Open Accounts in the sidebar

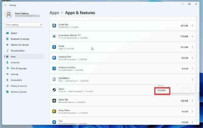[x=24, y=62]
